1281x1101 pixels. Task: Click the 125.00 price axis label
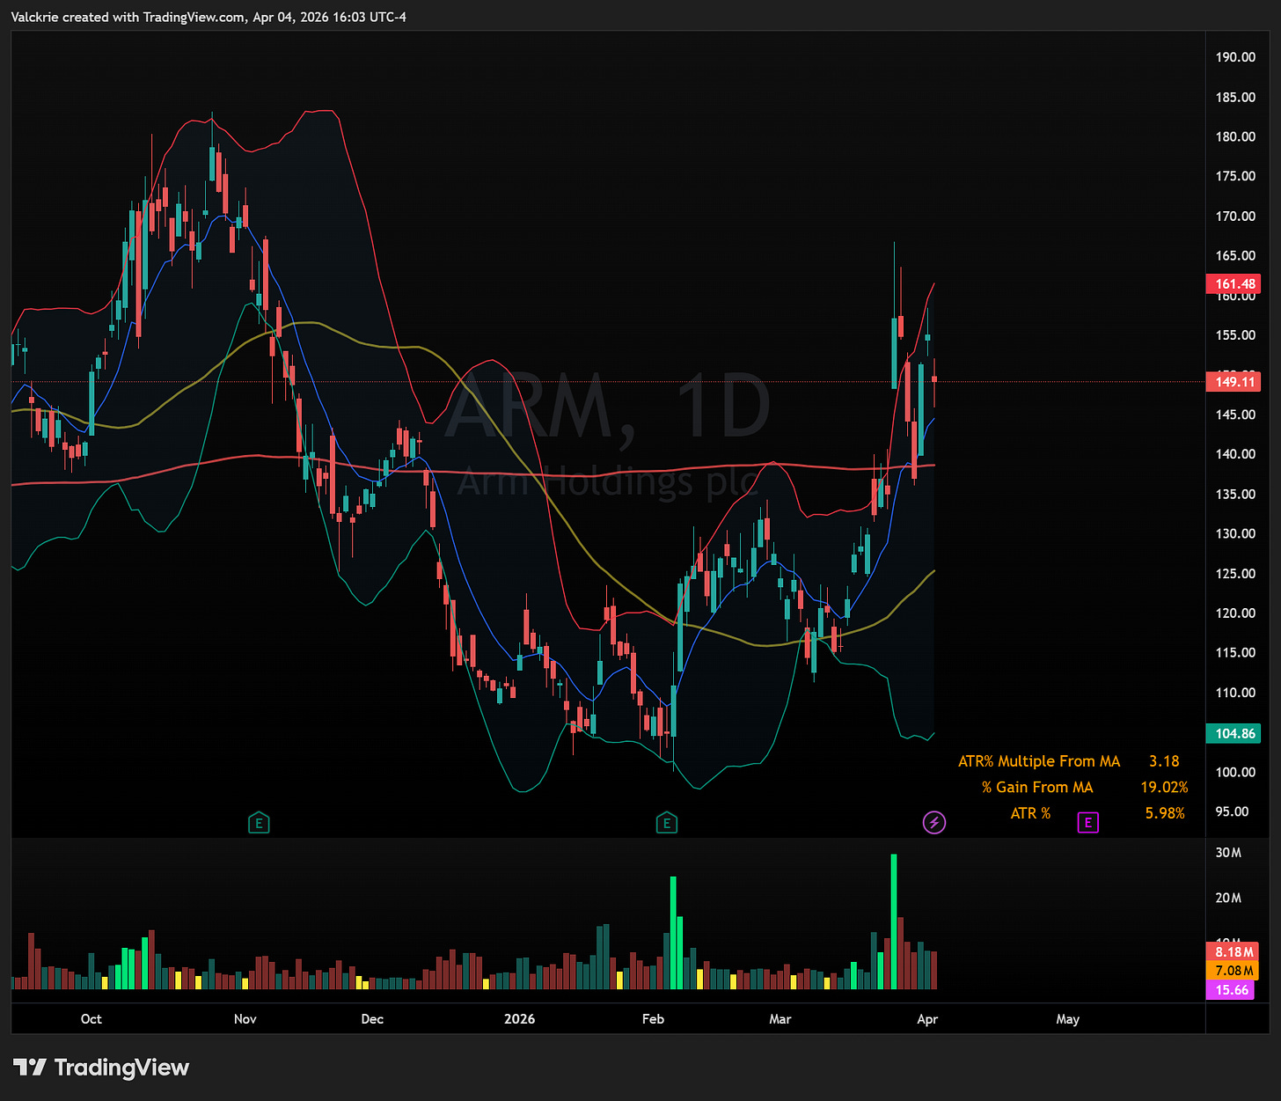pos(1235,574)
